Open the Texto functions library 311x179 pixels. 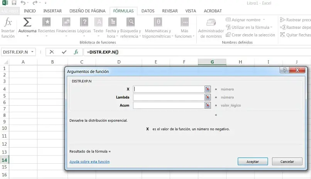point(98,27)
